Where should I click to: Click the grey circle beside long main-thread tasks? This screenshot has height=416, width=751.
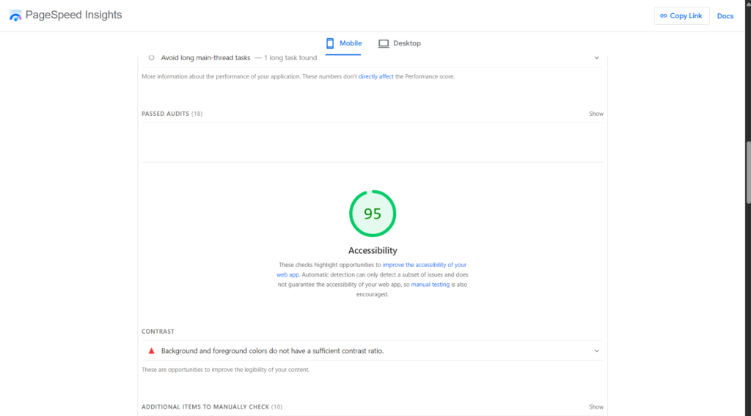click(151, 57)
